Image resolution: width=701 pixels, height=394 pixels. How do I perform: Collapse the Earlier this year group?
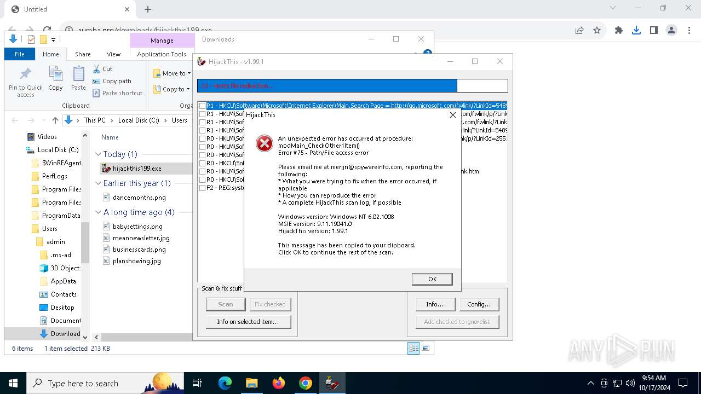(99, 183)
